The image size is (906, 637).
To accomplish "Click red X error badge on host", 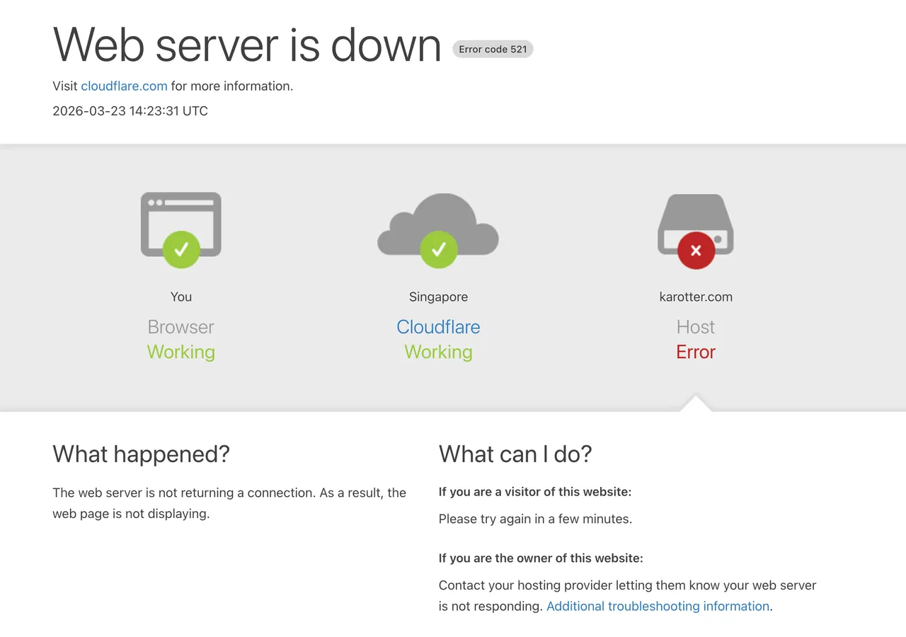I will [696, 251].
